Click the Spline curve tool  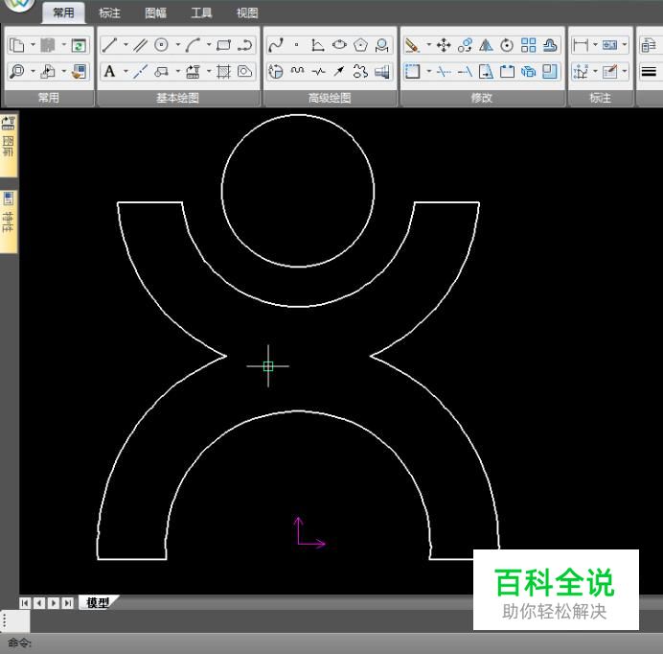276,45
